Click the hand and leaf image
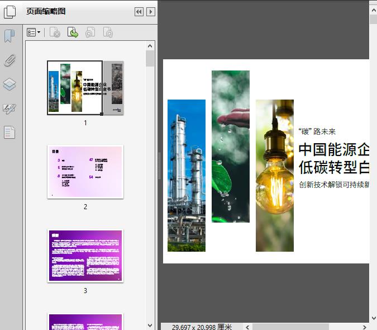 tap(230, 147)
